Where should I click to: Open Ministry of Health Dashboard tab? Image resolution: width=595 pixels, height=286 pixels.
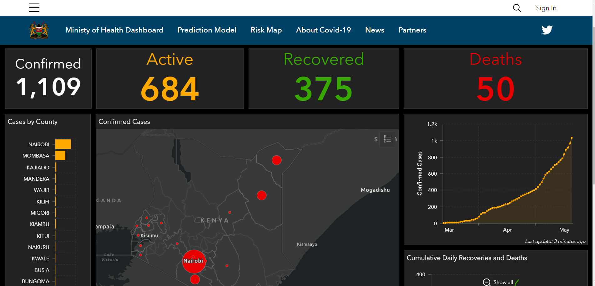point(114,30)
